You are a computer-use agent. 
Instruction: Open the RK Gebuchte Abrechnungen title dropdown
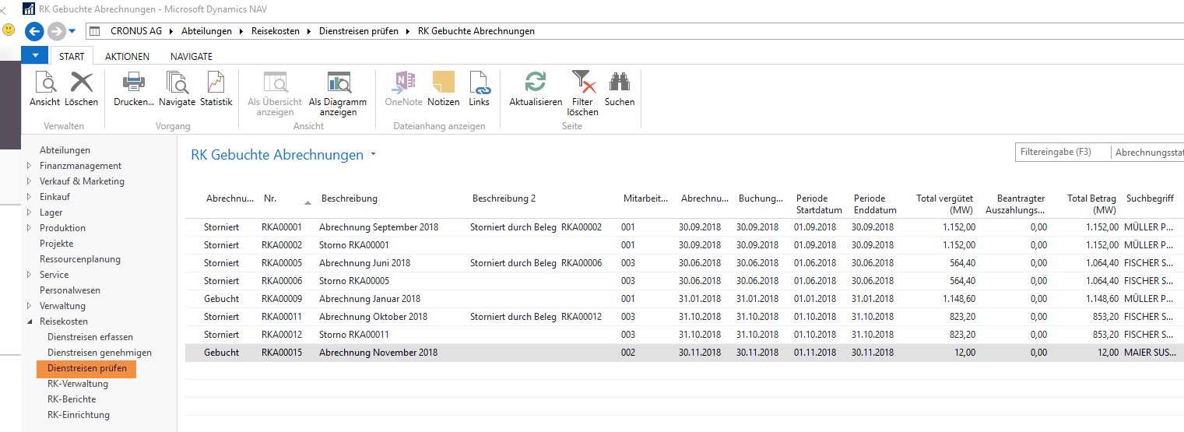point(374,155)
